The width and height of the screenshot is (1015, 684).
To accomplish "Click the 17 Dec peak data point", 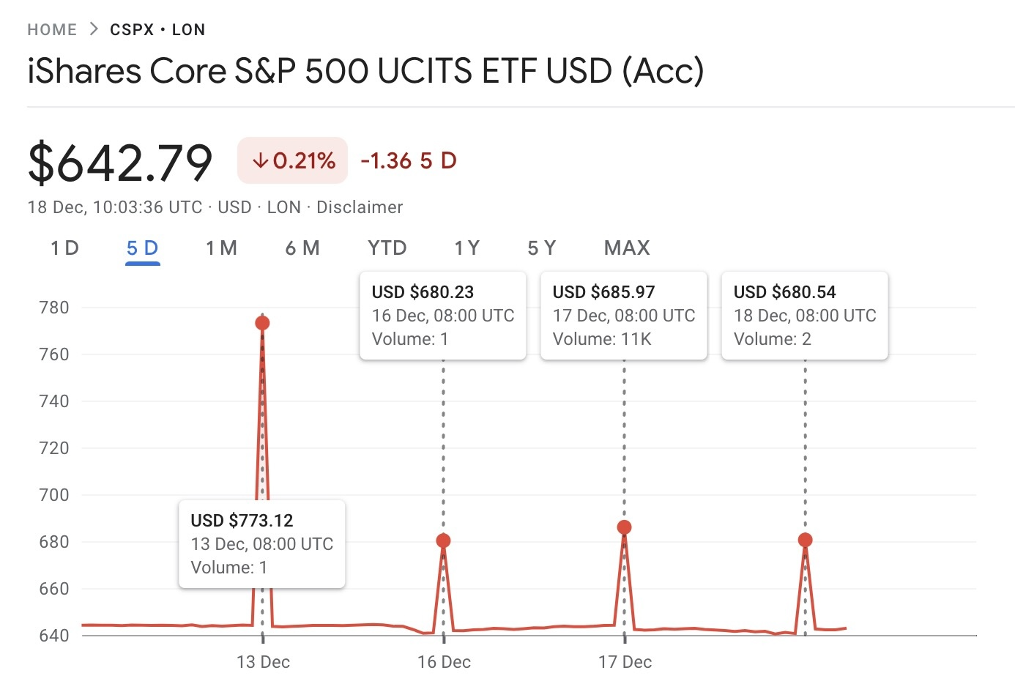I will tap(624, 527).
